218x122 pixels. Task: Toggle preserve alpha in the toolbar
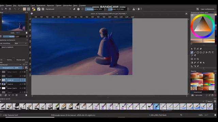[78, 9]
